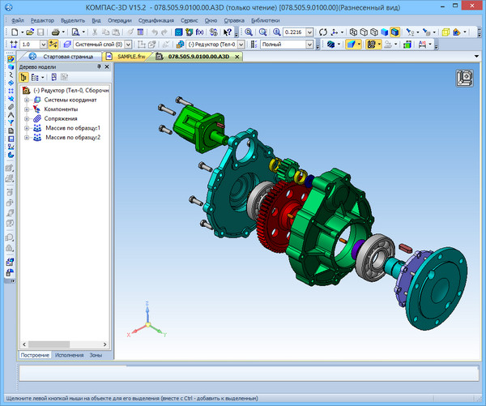Click the orientation cube in viewport corner
Image resolution: width=486 pixels, height=406 pixels.
465,79
